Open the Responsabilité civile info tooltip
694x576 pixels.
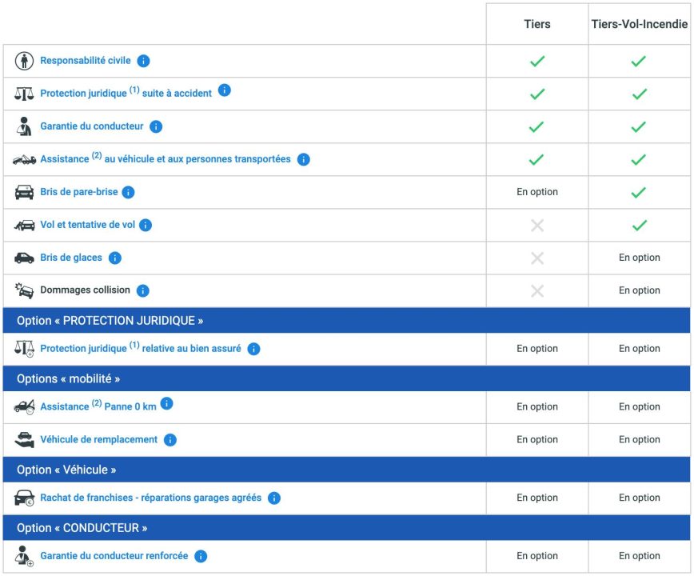coord(142,60)
